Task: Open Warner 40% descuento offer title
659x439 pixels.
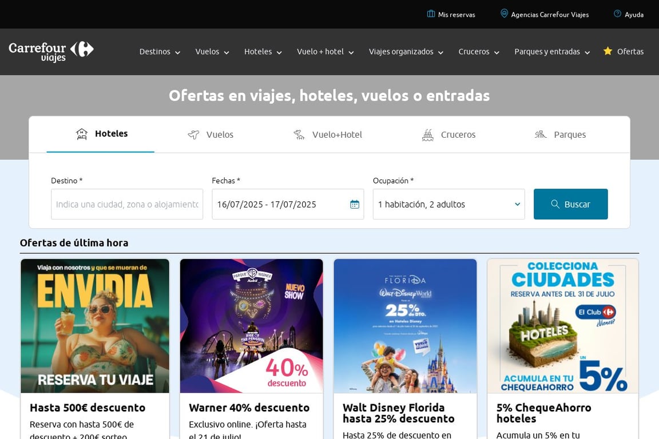Action: (249, 408)
